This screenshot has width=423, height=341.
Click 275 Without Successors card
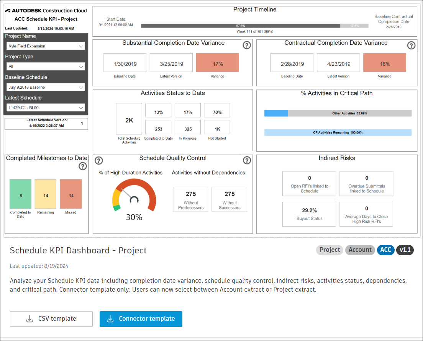pyautogui.click(x=229, y=199)
